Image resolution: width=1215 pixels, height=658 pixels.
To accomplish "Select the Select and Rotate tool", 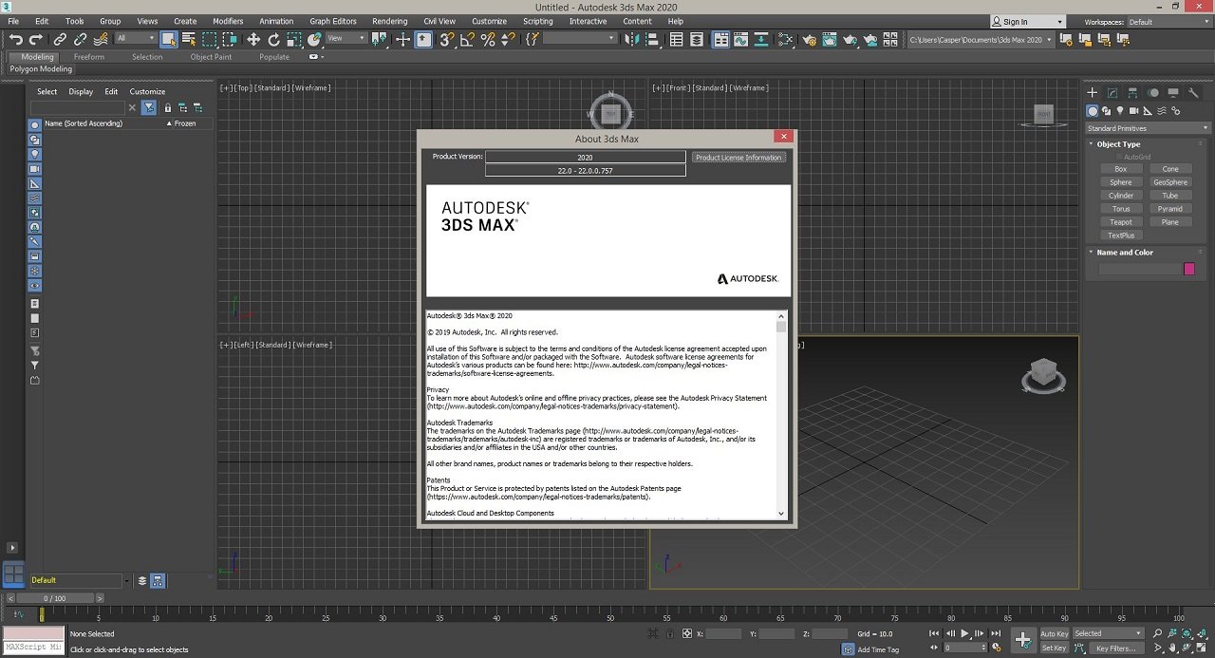I will [x=273, y=39].
